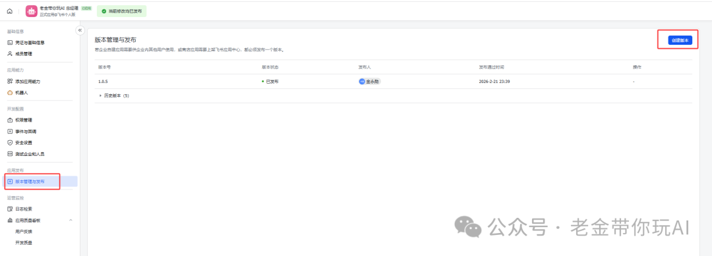
Task: Click the 应用质量看板 bar-chart icon
Action: point(10,220)
